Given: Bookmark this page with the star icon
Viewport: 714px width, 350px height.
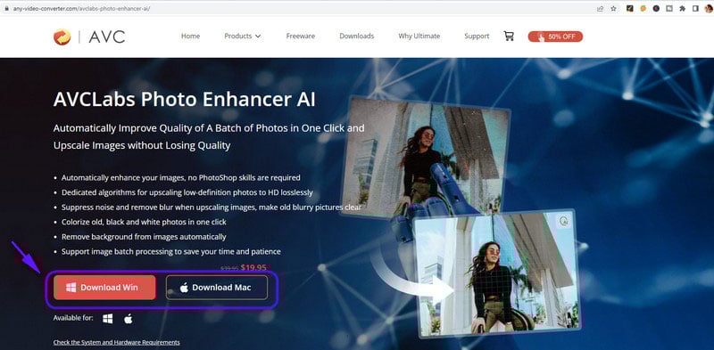Looking at the screenshot, I should [613, 8].
